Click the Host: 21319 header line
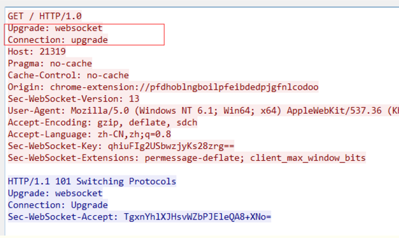 (x=37, y=51)
